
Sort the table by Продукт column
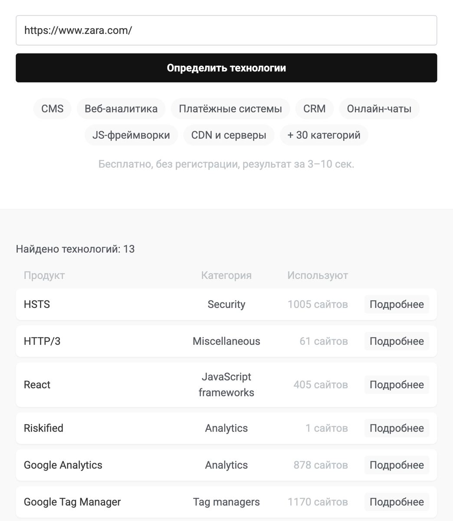(44, 275)
